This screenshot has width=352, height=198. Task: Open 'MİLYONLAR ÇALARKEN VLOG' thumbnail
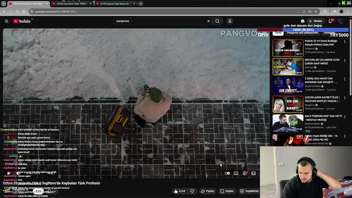(288, 67)
